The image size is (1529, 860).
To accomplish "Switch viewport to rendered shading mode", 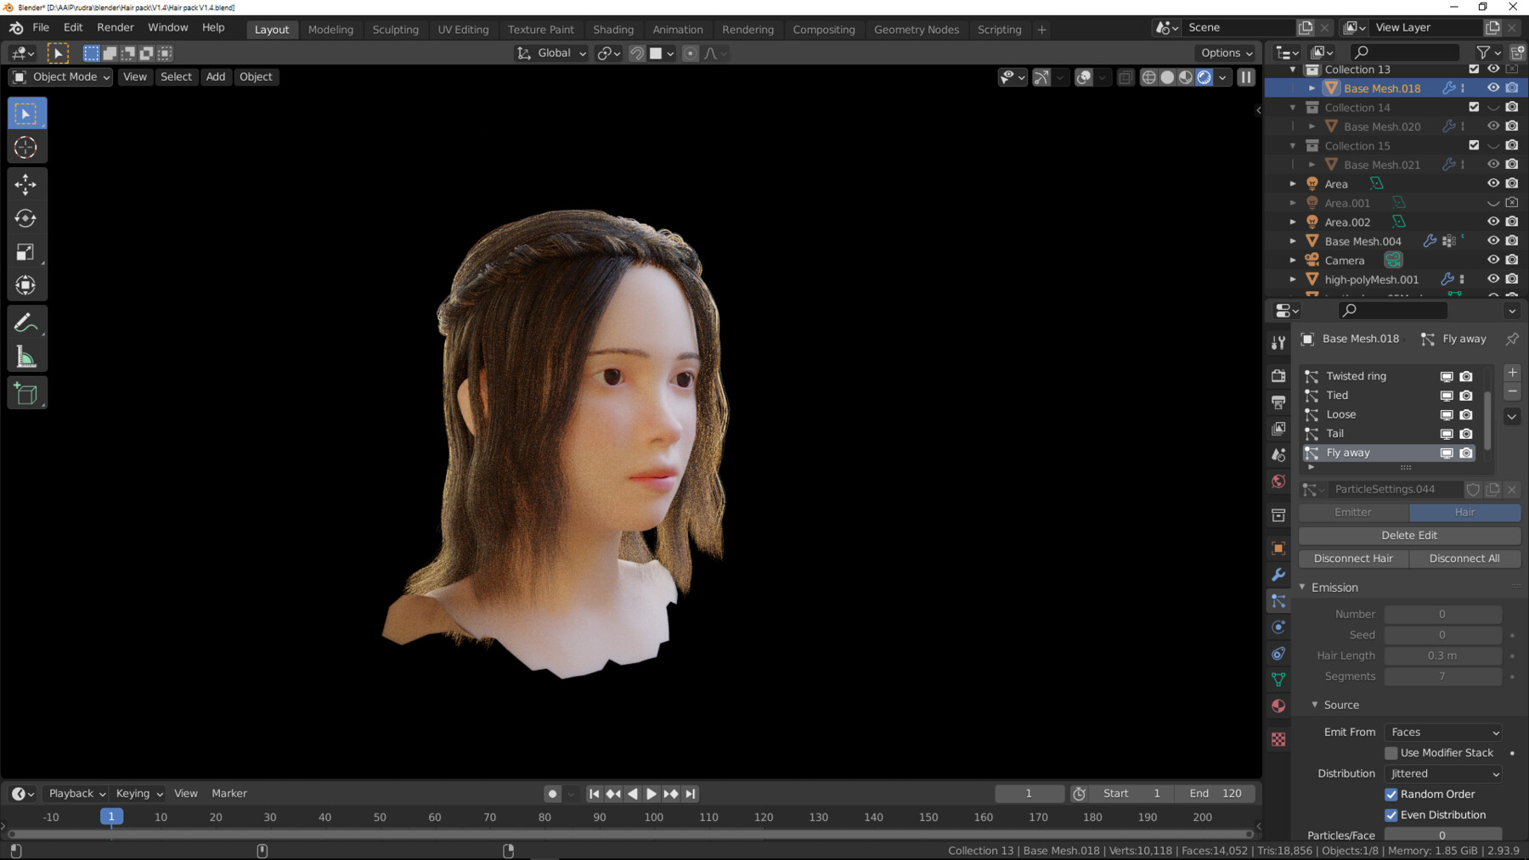I will coord(1205,77).
